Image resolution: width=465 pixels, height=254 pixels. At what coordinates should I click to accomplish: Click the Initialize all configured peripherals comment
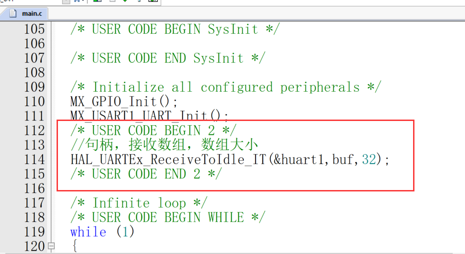pos(226,87)
